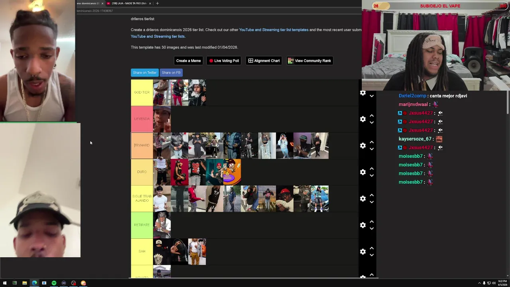Move GOD TIER row down with chevron

click(x=372, y=96)
